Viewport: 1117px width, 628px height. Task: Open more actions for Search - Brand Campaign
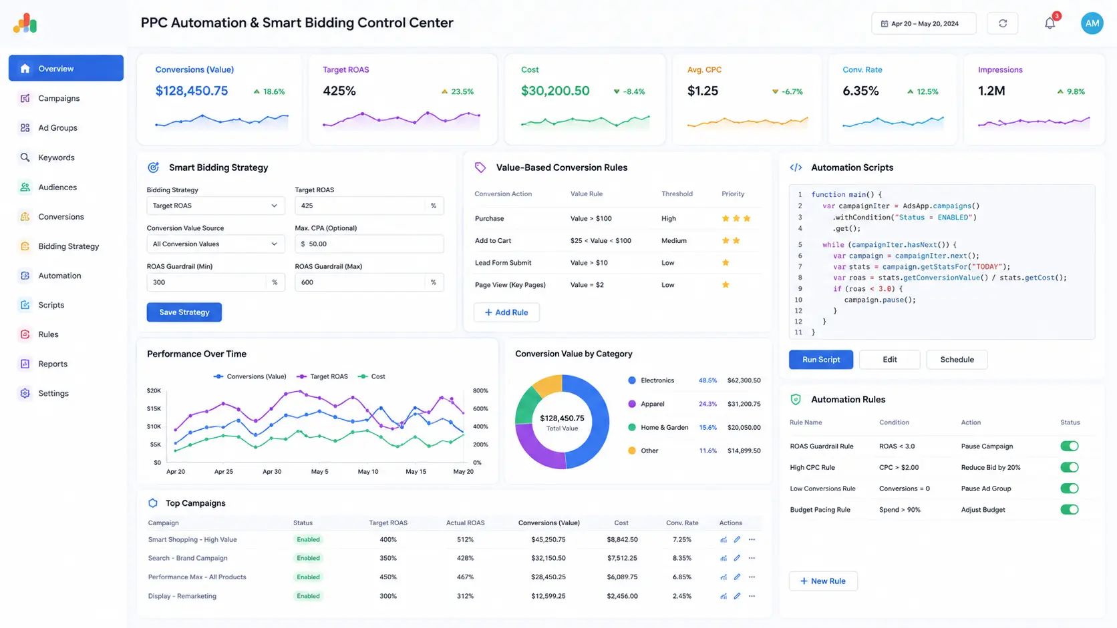point(752,558)
